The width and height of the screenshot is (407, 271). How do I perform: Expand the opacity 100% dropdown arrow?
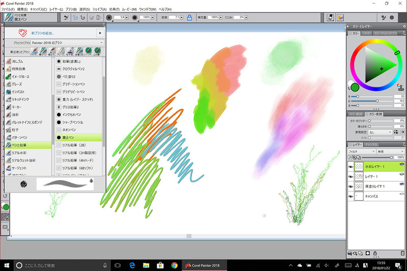152,17
